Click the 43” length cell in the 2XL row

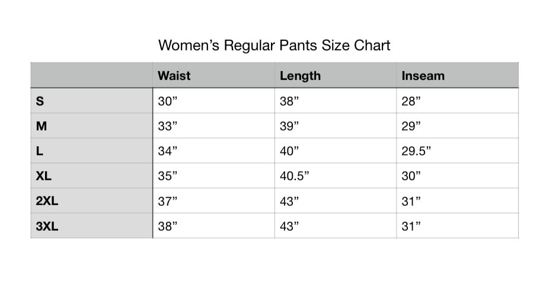289,201
